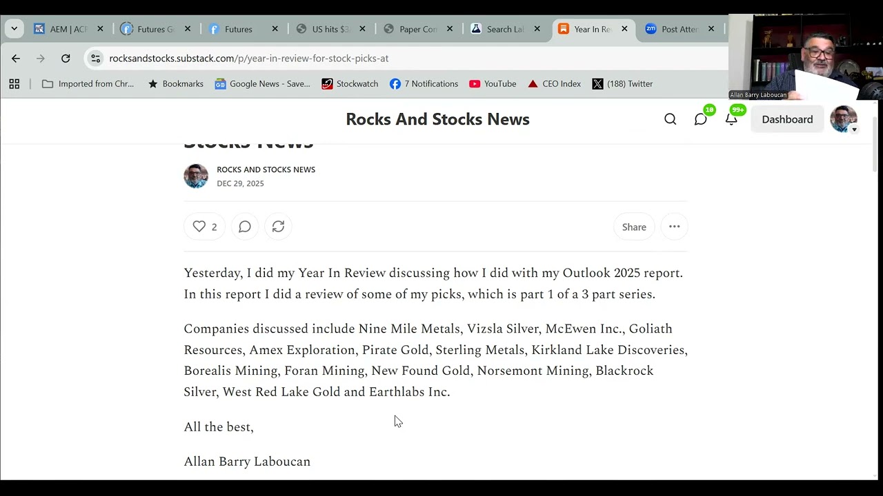
Task: Open comments with speech bubble icon
Action: (245, 227)
